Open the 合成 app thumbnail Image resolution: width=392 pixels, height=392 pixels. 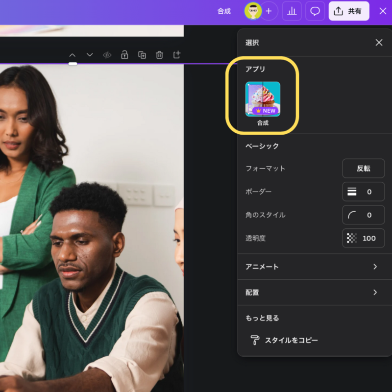263,99
